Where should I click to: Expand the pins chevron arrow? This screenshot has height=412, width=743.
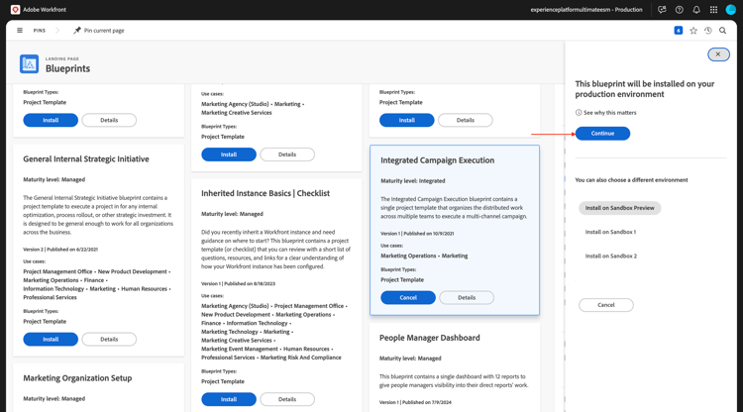click(57, 31)
